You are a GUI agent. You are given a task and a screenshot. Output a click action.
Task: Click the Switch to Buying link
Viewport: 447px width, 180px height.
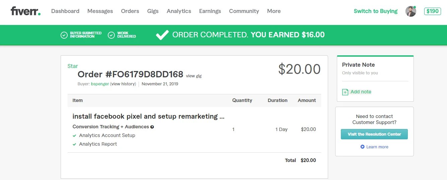(x=375, y=11)
